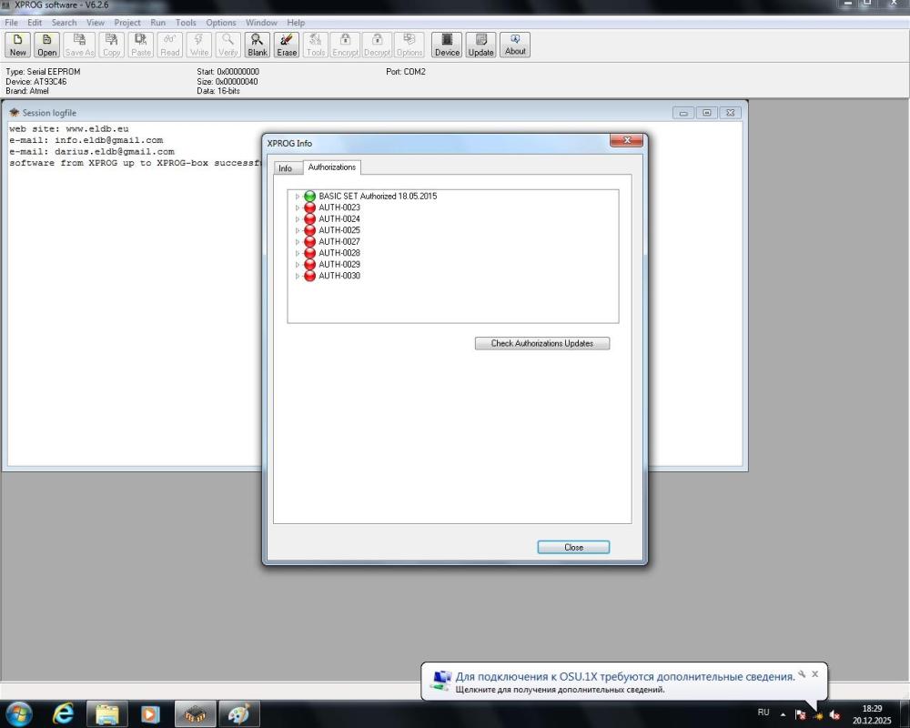Click the Verify toolbar icon
Screen dimensions: 910x728
coord(228,45)
